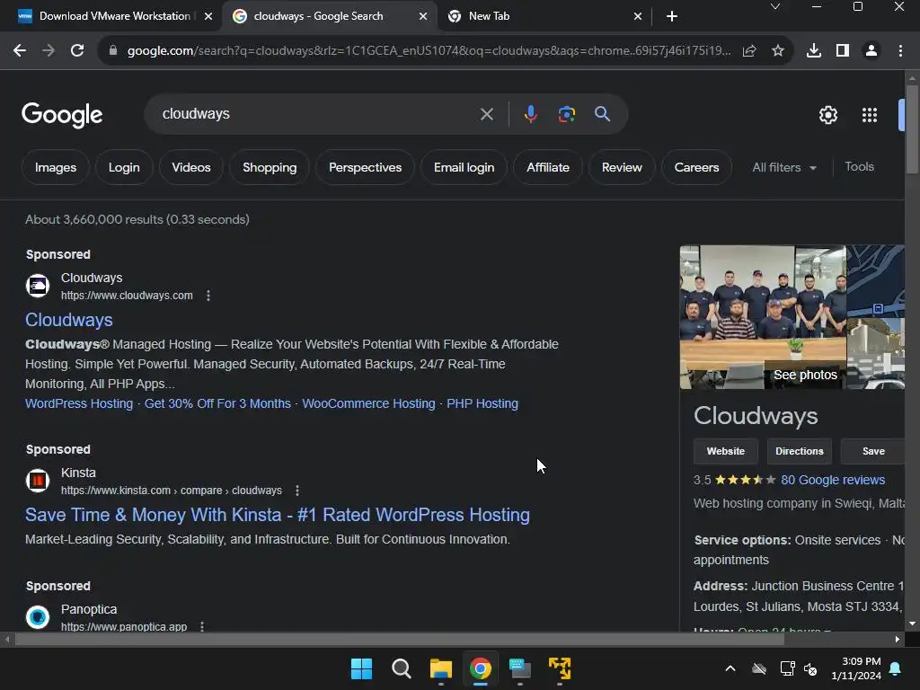Close the New Tab tab
920x690 pixels.
pyautogui.click(x=638, y=16)
